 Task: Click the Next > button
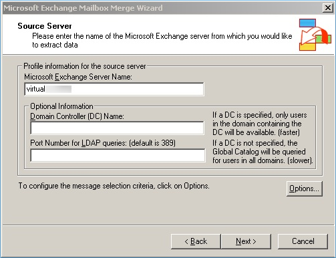click(246, 241)
